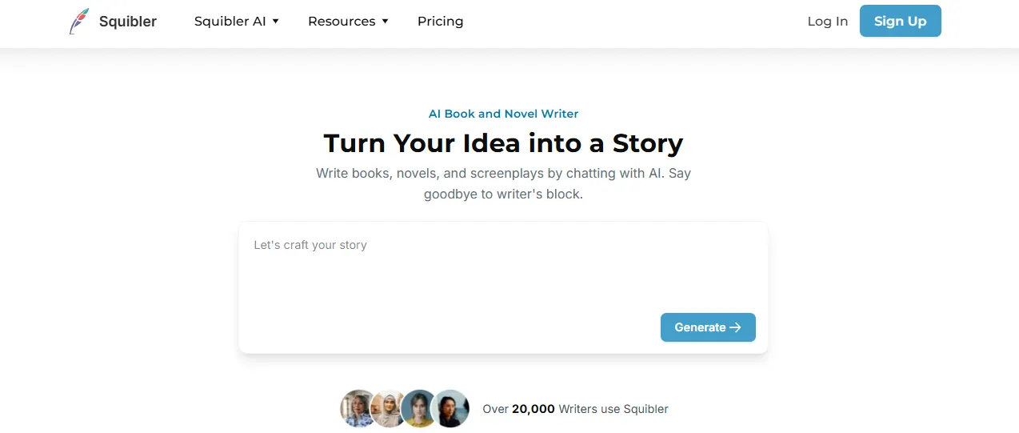Select the avatar of woman in yellow top
Viewport: 1019px width, 433px height.
click(418, 408)
